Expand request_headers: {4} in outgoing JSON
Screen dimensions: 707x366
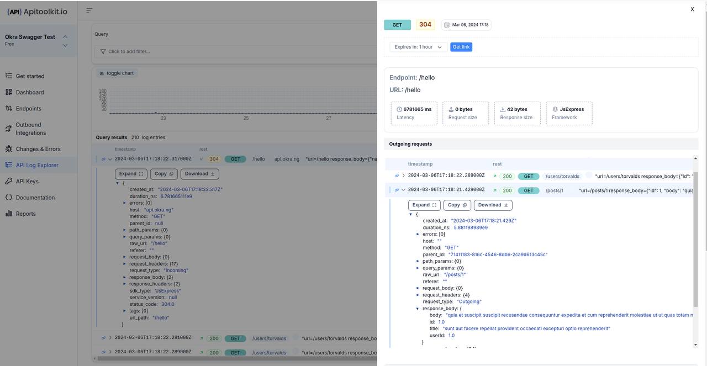418,295
